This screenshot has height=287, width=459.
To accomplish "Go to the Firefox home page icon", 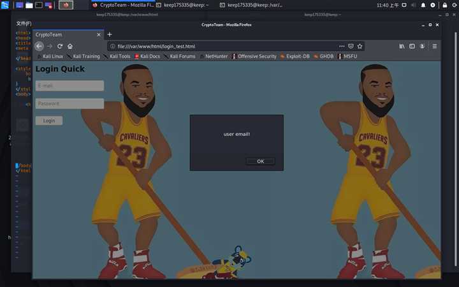I will click(x=70, y=46).
